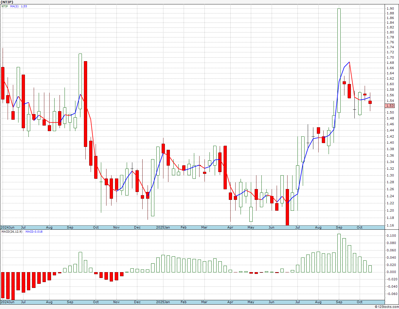Click the tallest green candle reaching 1.90
The height and width of the screenshot is (309, 399).
[339, 60]
